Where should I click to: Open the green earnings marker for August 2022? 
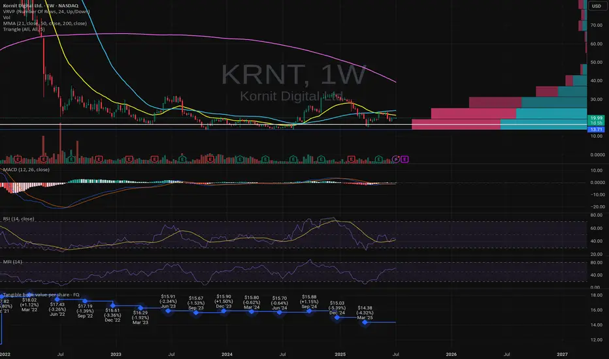[x=71, y=159]
